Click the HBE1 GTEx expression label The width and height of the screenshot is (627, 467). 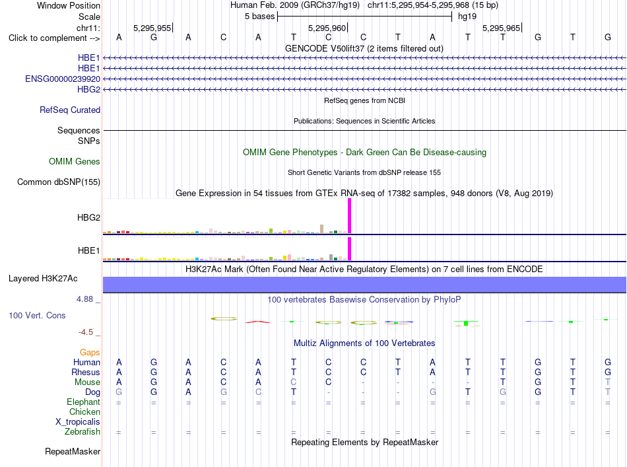pos(89,250)
